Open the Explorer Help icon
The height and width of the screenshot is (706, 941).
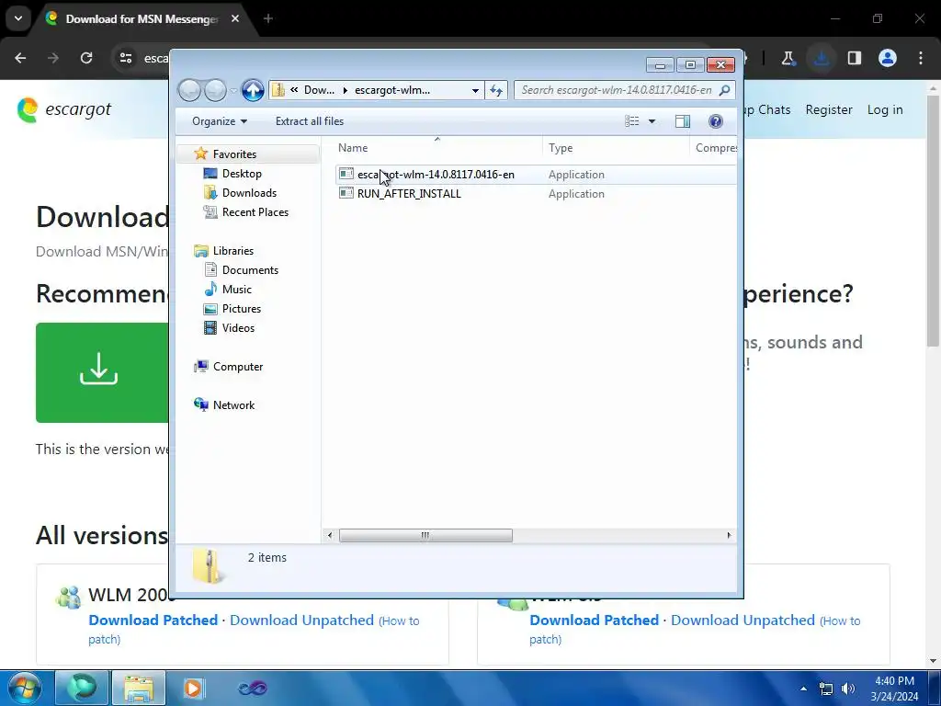pos(715,121)
